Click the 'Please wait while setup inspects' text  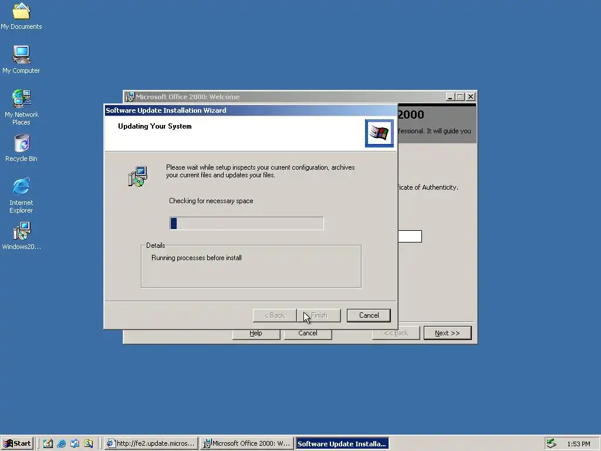[x=260, y=171]
